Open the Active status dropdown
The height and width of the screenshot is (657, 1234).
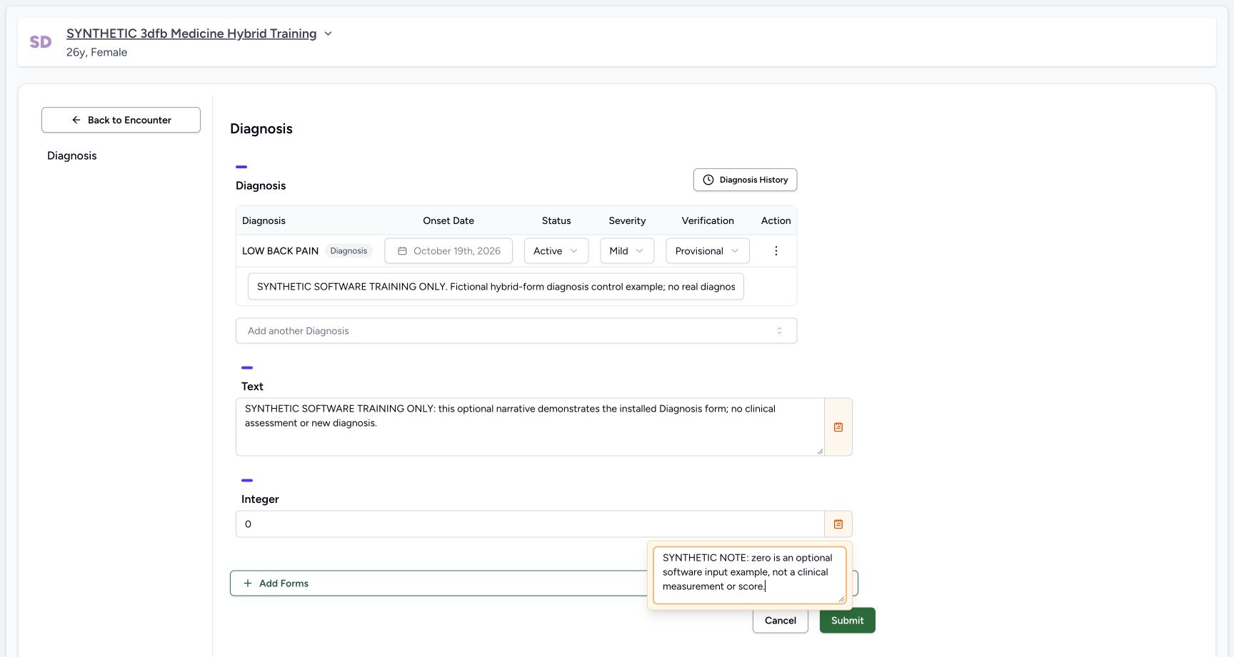[x=556, y=251]
